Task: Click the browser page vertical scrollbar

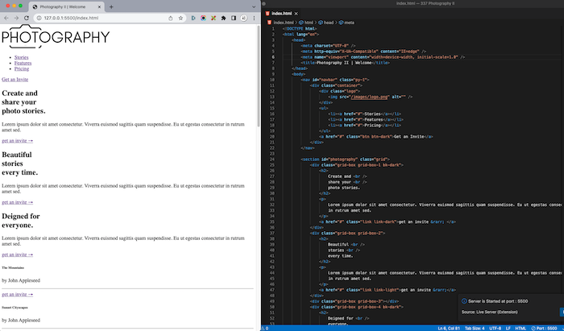Action: pos(259,77)
